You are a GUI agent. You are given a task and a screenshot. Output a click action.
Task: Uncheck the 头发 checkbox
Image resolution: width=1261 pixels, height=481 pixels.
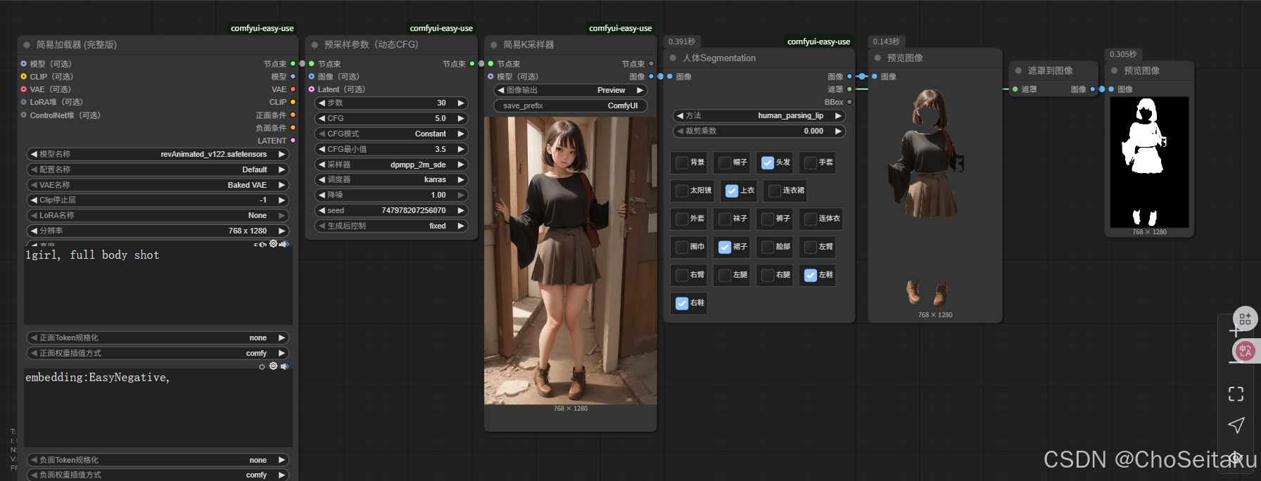[768, 162]
